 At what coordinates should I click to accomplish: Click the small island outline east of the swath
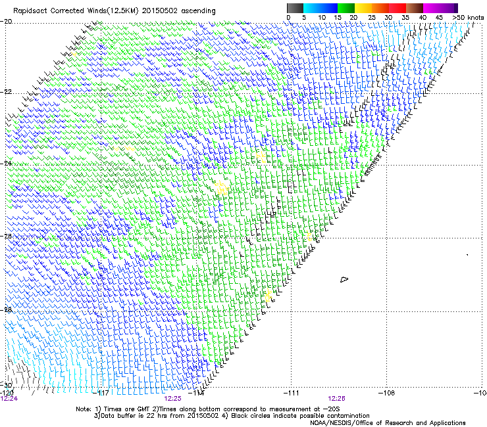pos(344,279)
